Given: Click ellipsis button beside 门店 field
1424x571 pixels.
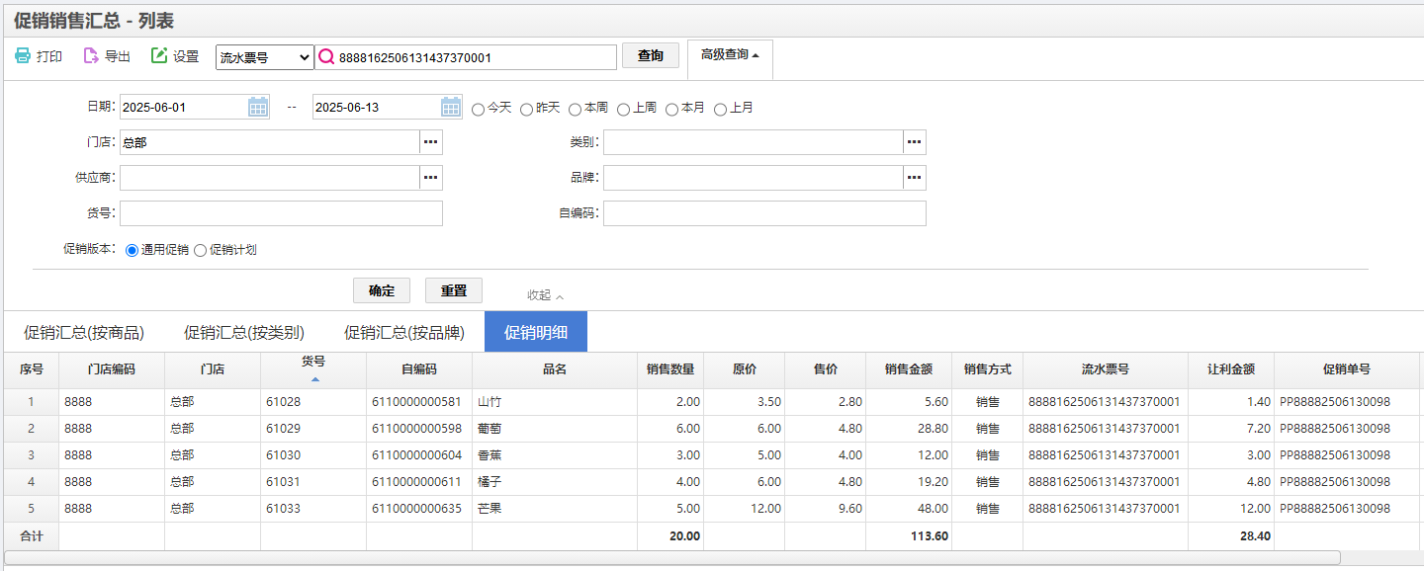Looking at the screenshot, I should point(431,142).
